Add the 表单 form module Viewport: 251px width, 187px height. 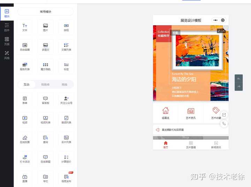(x=25, y=100)
